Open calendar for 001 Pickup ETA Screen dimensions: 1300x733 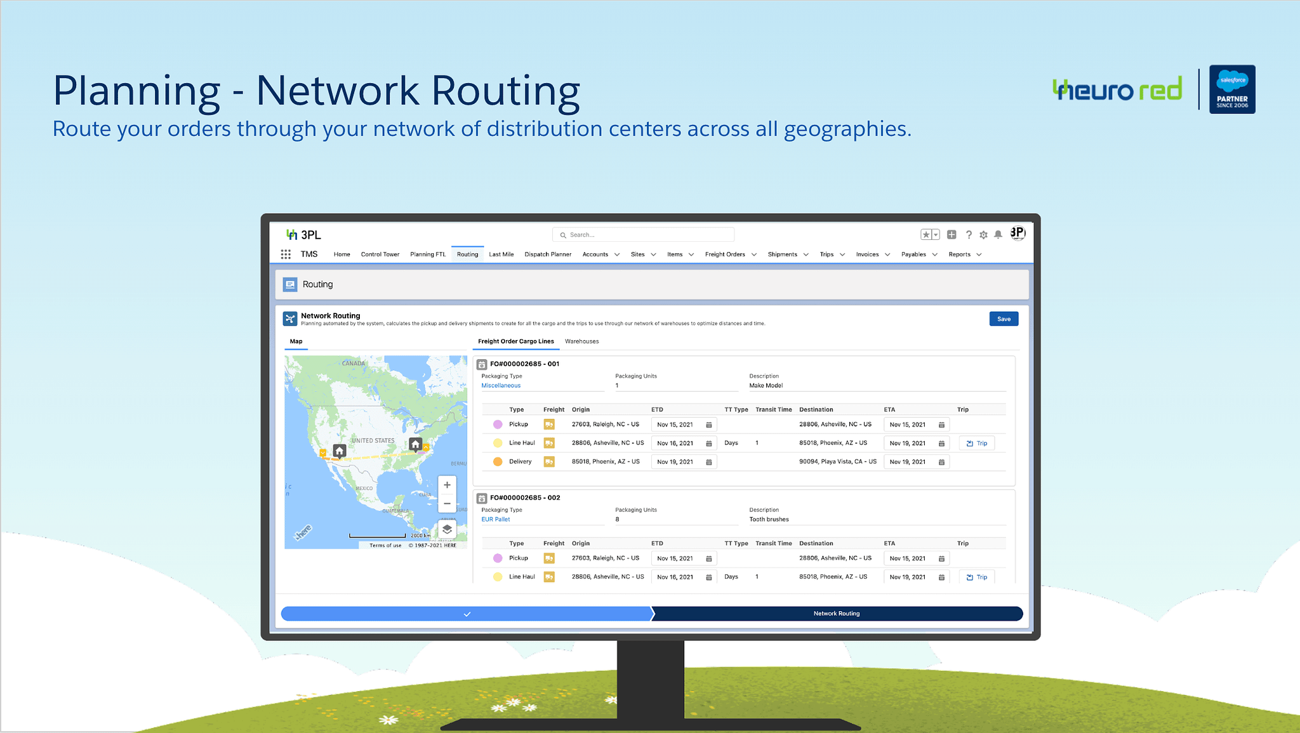coord(941,425)
